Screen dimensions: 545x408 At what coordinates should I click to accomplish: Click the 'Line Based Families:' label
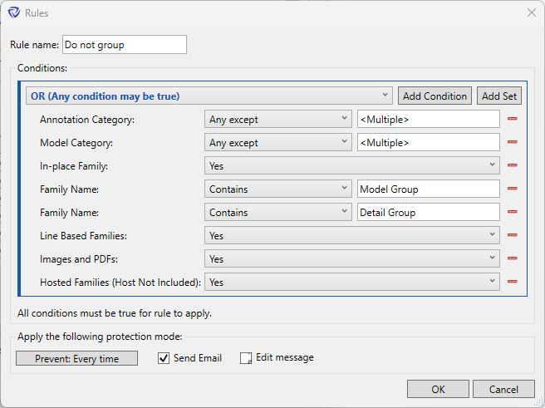pos(83,236)
